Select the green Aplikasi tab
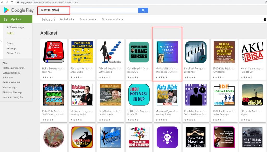The width and height of the screenshot is (267, 152). [x=16, y=19]
